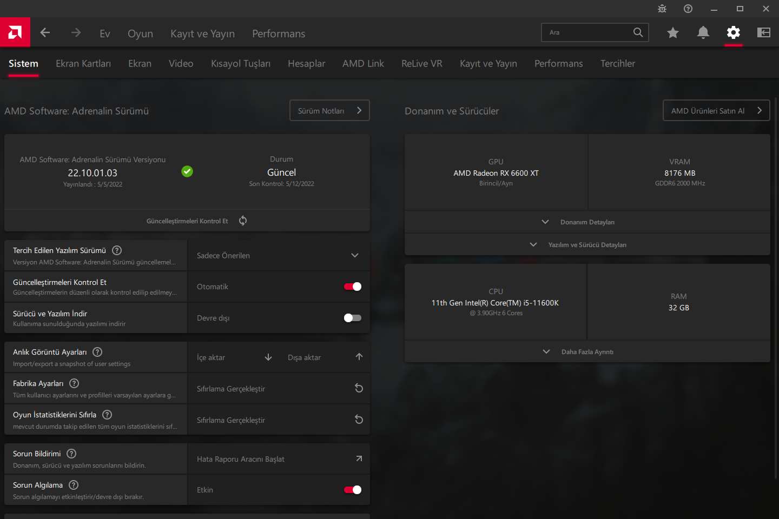Click the Sürüm Notları button

click(329, 110)
